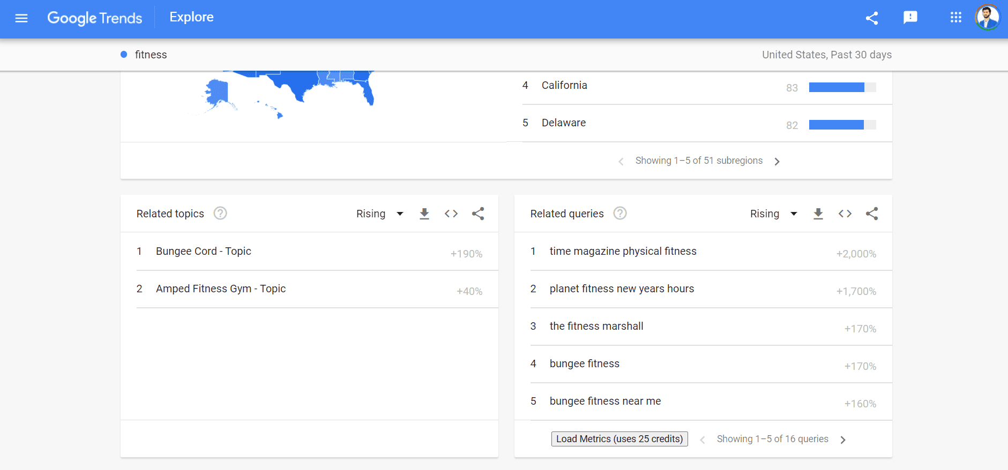
Task: Click the California interest bar
Action: (842, 87)
